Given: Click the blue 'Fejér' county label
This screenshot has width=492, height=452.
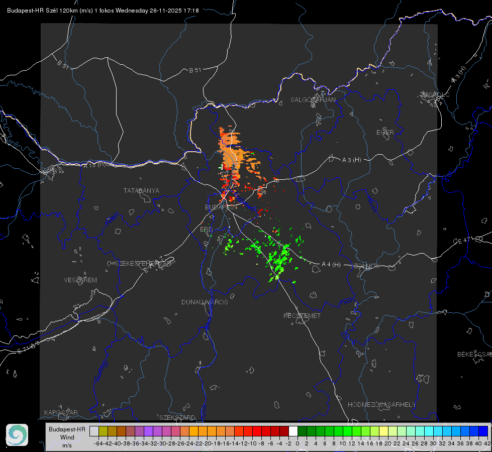Looking at the screenshot, I should [x=112, y=219].
